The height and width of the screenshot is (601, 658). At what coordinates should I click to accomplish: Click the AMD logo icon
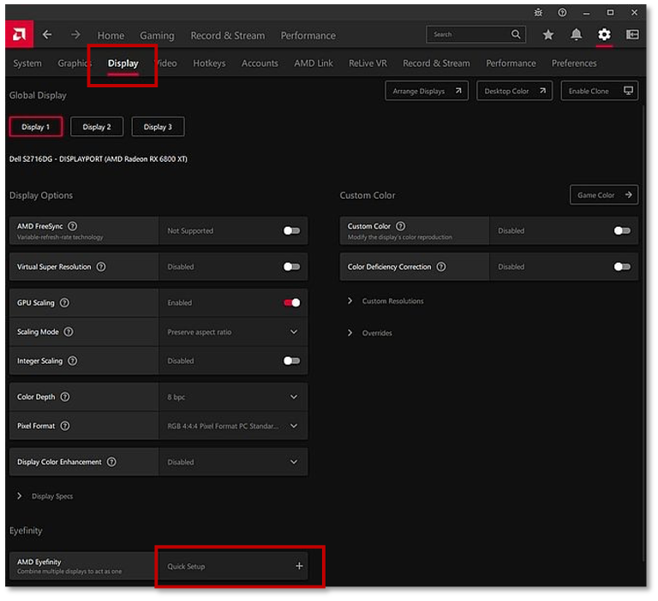pos(19,34)
